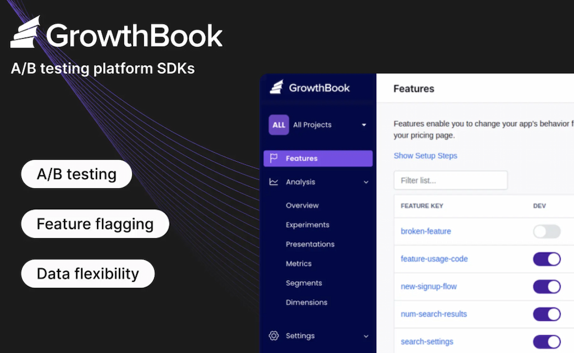The width and height of the screenshot is (574, 353).
Task: Switch off the num-search-results dev toggle
Action: coord(547,314)
